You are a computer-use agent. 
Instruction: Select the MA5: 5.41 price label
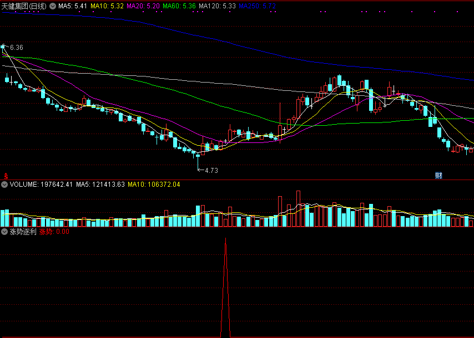[73, 6]
